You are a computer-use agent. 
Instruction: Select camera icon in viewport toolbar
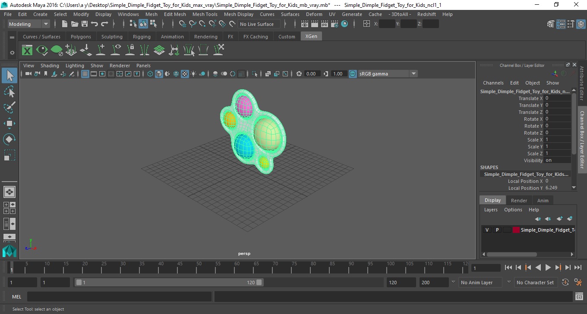[28, 74]
